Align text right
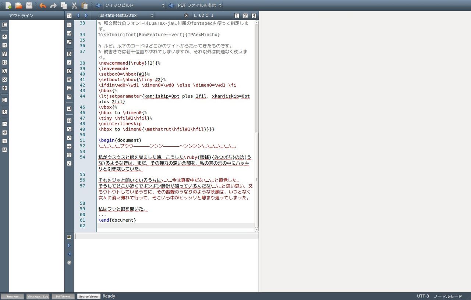 (69, 97)
